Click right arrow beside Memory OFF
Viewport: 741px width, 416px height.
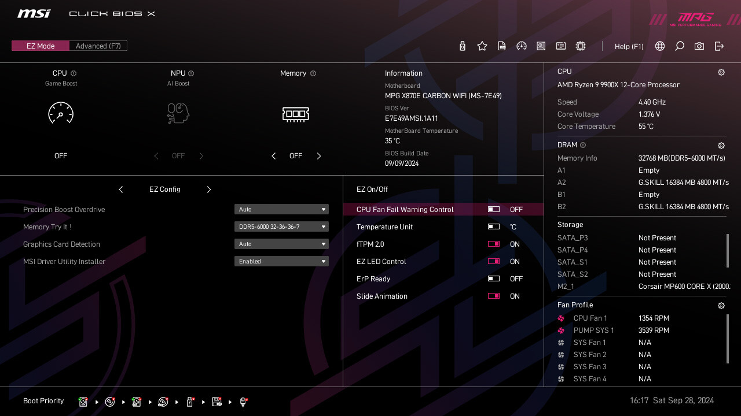pos(318,156)
